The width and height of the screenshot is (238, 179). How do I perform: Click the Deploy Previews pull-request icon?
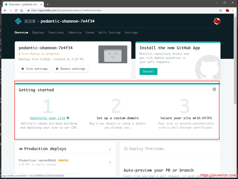tap(126, 149)
